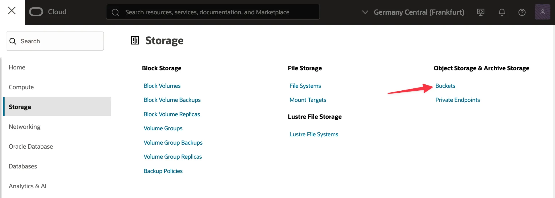Image resolution: width=555 pixels, height=198 pixels.
Task: Select Compute in the navigation menu
Action: [21, 87]
